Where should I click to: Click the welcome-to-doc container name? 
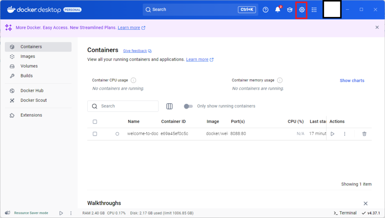[x=142, y=134]
